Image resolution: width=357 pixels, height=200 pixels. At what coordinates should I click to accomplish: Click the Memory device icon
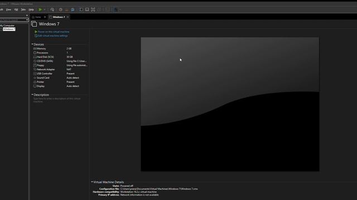tap(35, 48)
